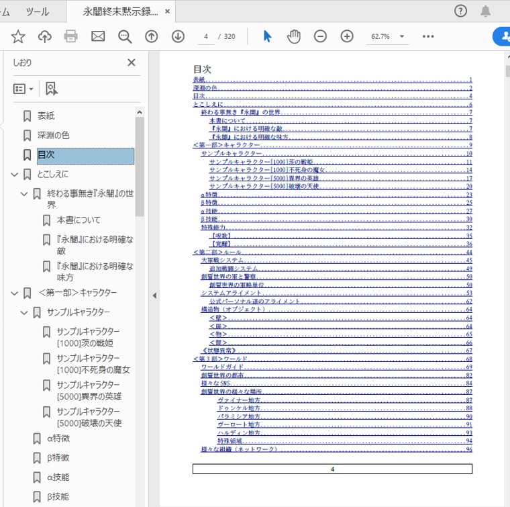
Task: Follow 《状態異常》 link in contents
Action: (336, 351)
